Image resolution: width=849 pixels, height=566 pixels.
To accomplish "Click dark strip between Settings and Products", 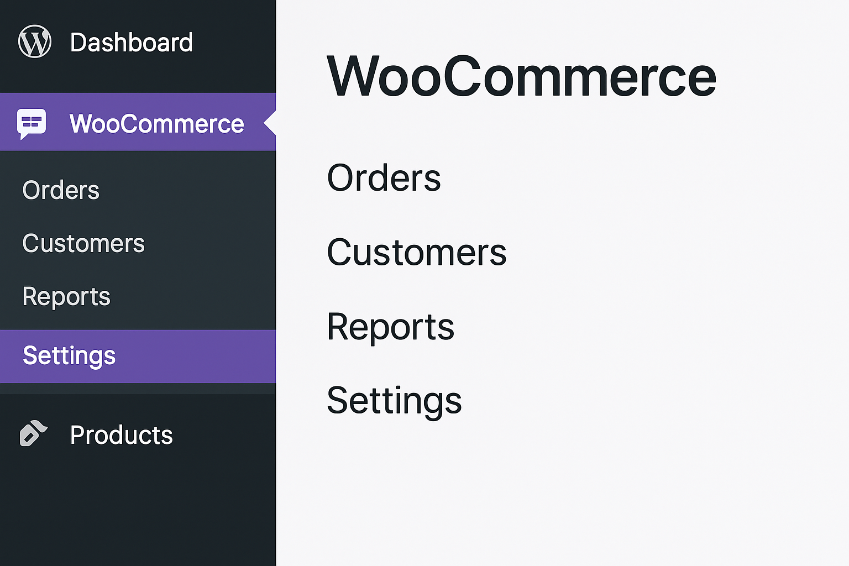I will 138,389.
